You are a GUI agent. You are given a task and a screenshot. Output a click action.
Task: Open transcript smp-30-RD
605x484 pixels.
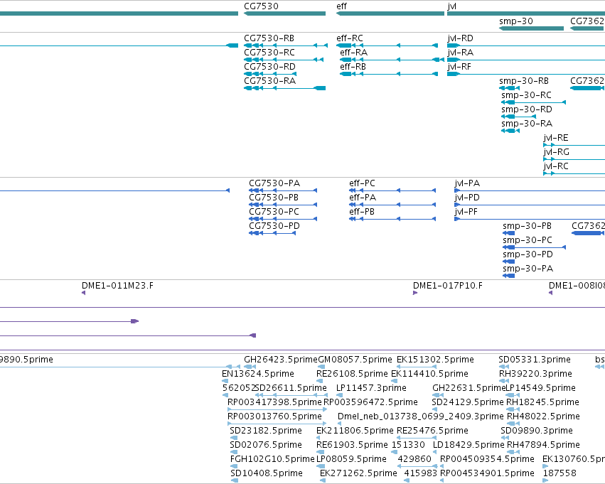tap(527, 109)
